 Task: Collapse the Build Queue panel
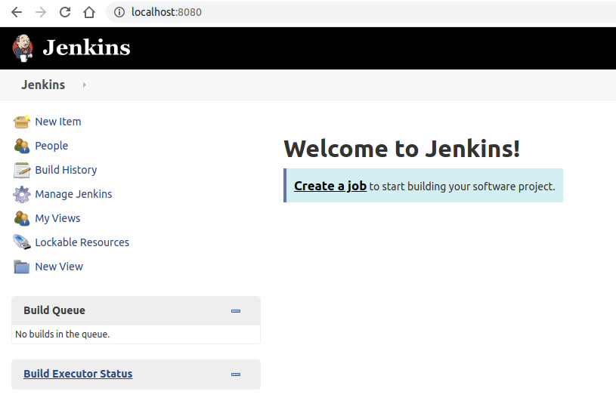[x=236, y=310]
